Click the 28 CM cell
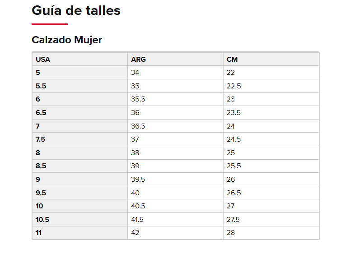354x258 pixels. 271,233
